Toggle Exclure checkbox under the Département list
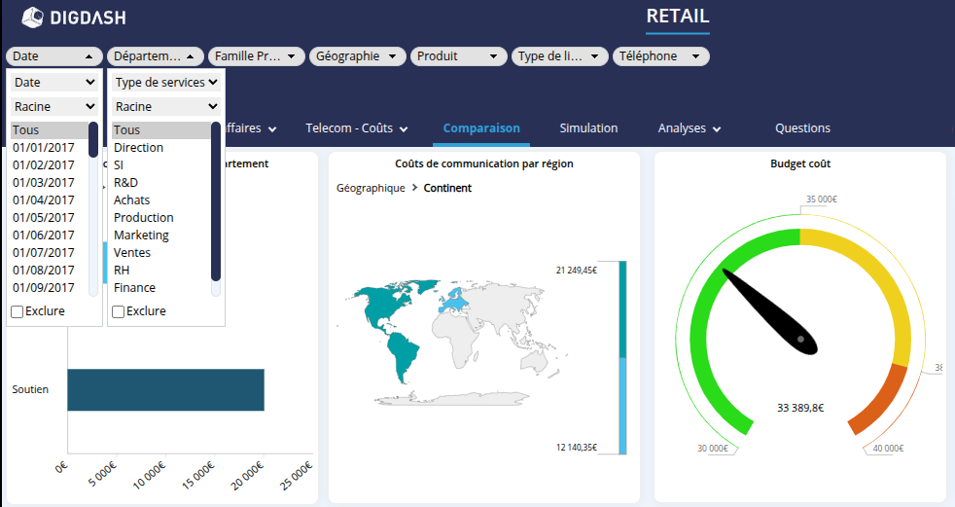The image size is (955, 507). [119, 311]
